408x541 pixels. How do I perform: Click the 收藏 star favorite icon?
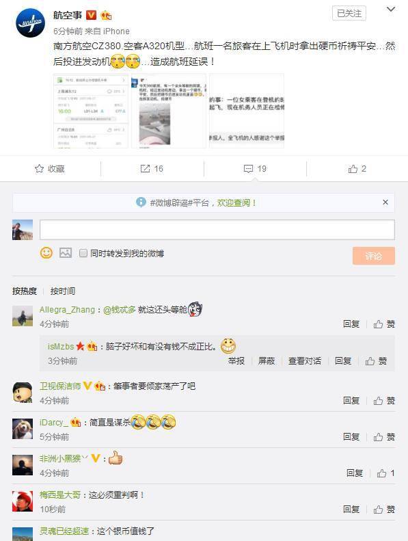(40, 168)
